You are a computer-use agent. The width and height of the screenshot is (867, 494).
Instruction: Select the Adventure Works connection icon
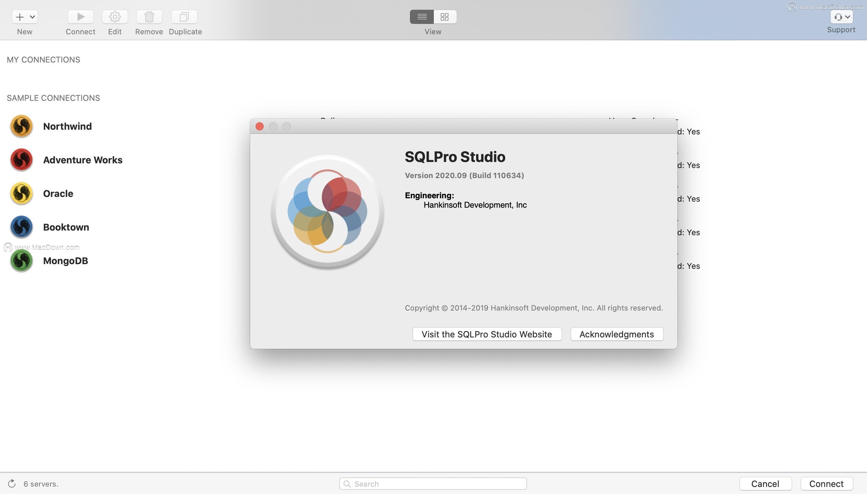pyautogui.click(x=22, y=160)
